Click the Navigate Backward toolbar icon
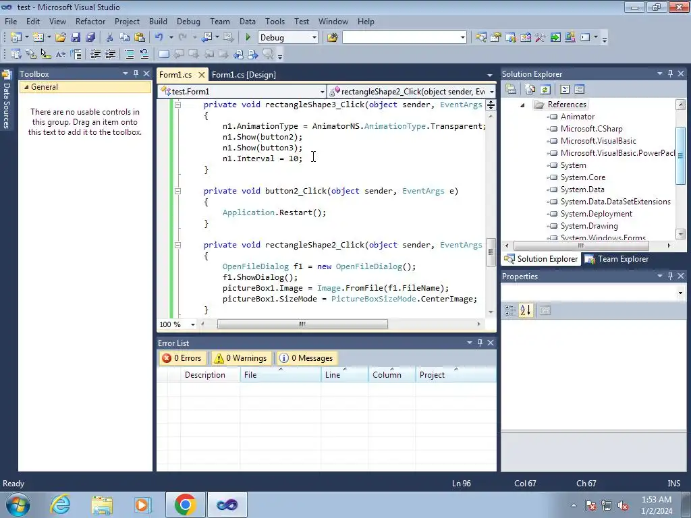The width and height of the screenshot is (691, 518). [x=206, y=38]
